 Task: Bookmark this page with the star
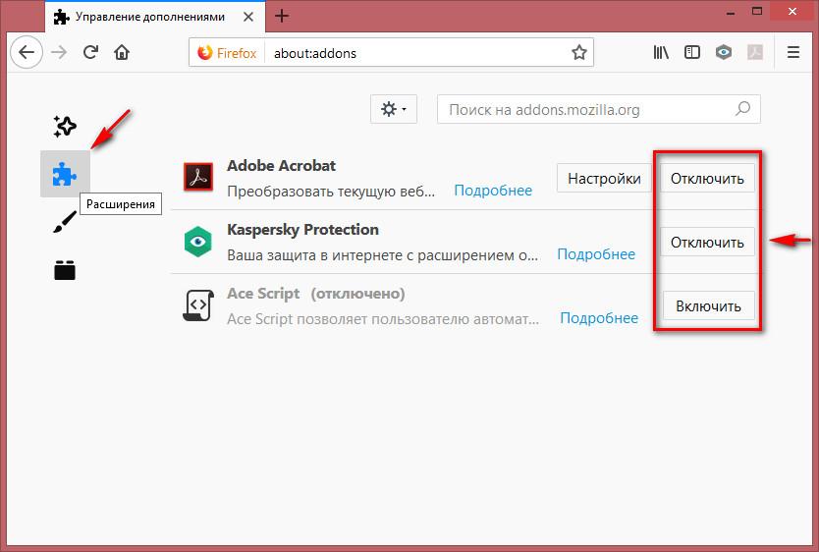(578, 52)
